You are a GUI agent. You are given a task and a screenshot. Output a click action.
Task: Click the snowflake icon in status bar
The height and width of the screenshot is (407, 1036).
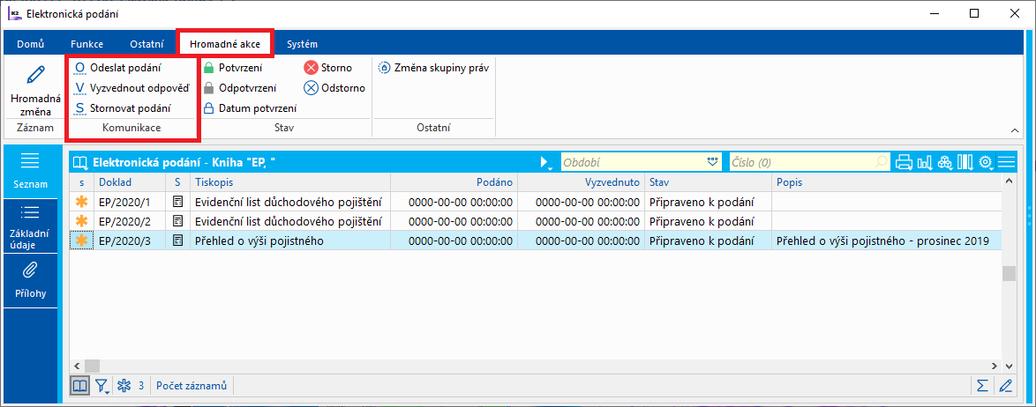124,386
